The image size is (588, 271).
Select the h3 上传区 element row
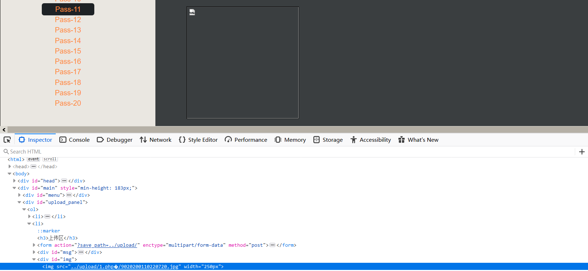(x=58, y=238)
